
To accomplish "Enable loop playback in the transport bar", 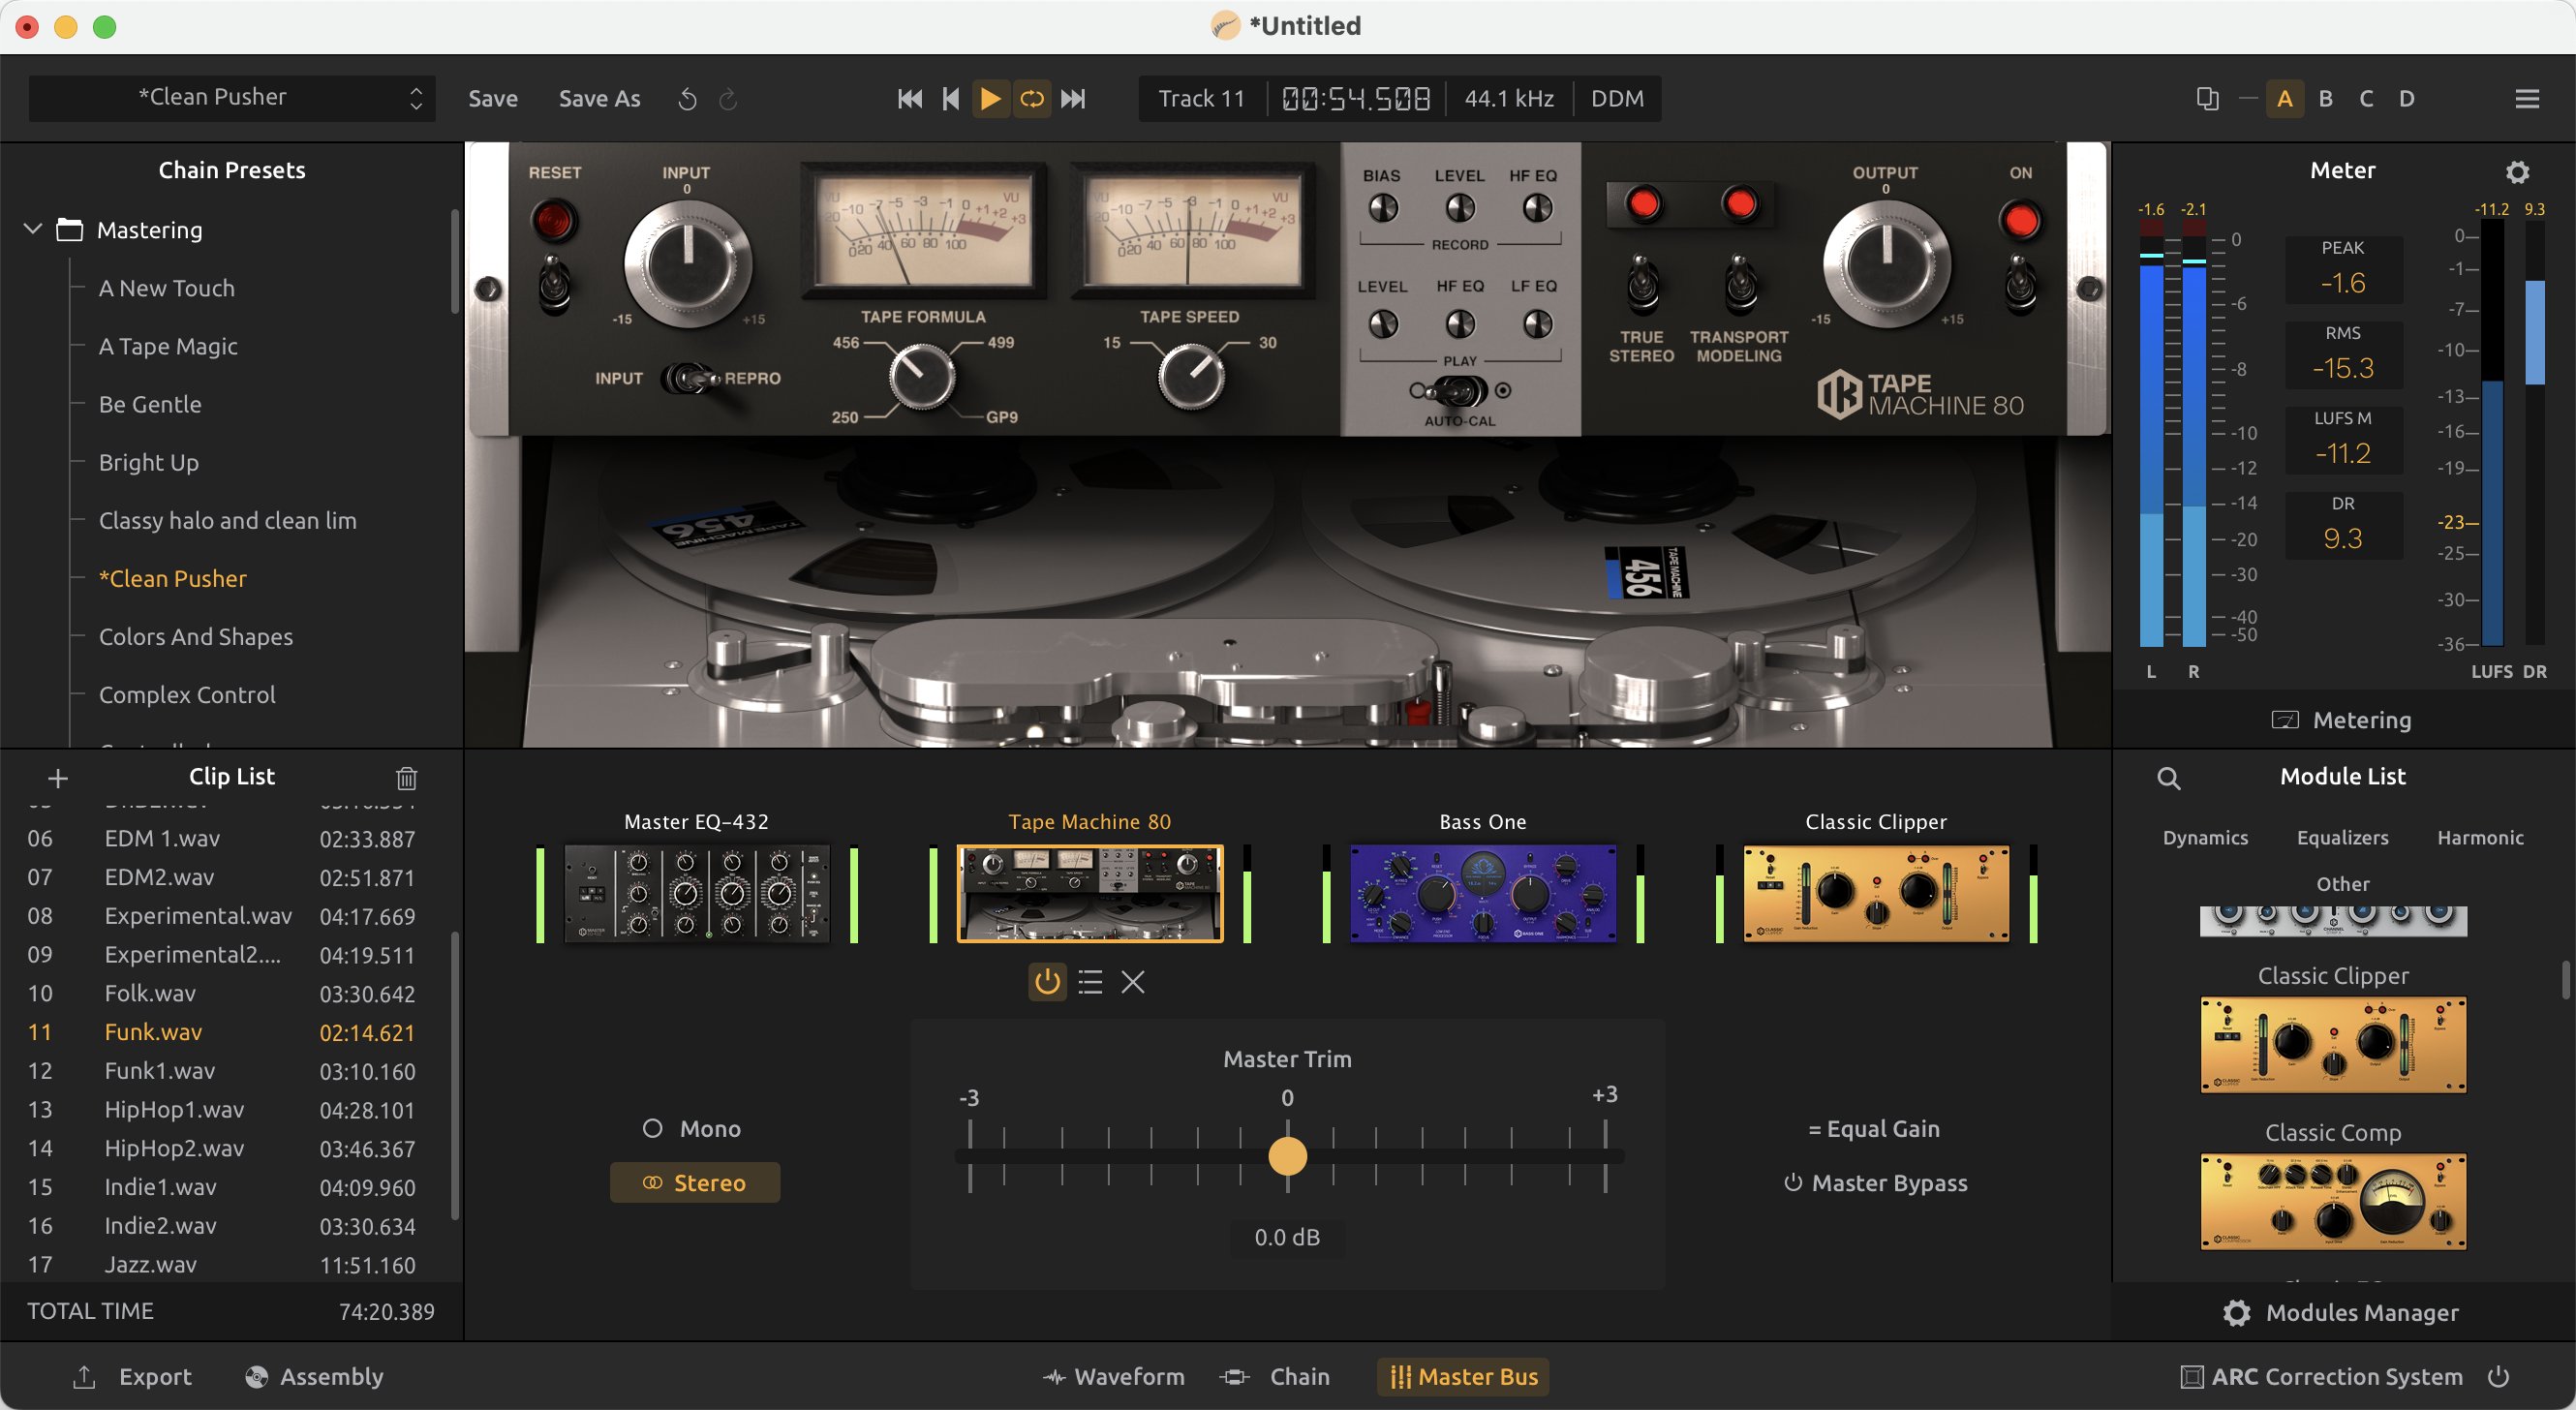I will pyautogui.click(x=1032, y=98).
